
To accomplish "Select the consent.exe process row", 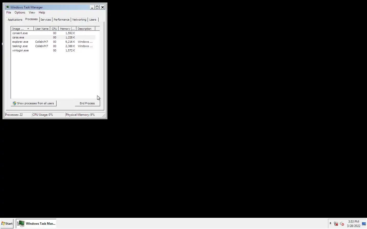I will (x=53, y=33).
